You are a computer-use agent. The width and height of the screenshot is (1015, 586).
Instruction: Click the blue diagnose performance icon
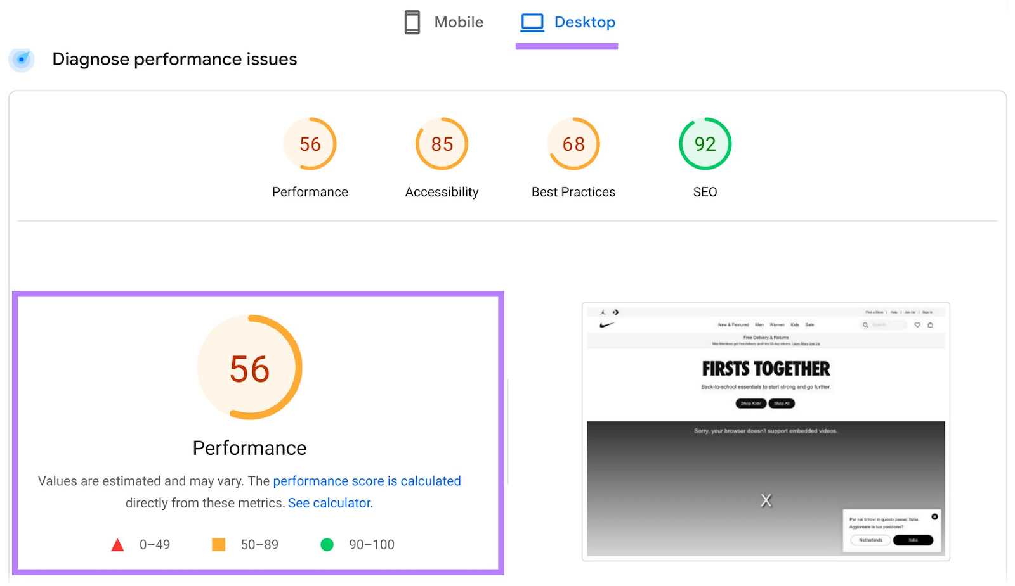pyautogui.click(x=21, y=59)
